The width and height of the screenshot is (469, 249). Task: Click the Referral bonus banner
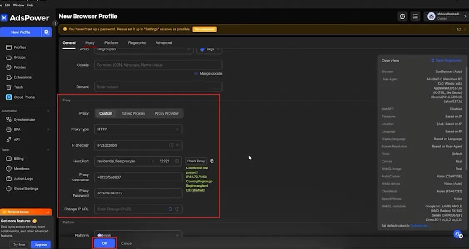pos(26,212)
